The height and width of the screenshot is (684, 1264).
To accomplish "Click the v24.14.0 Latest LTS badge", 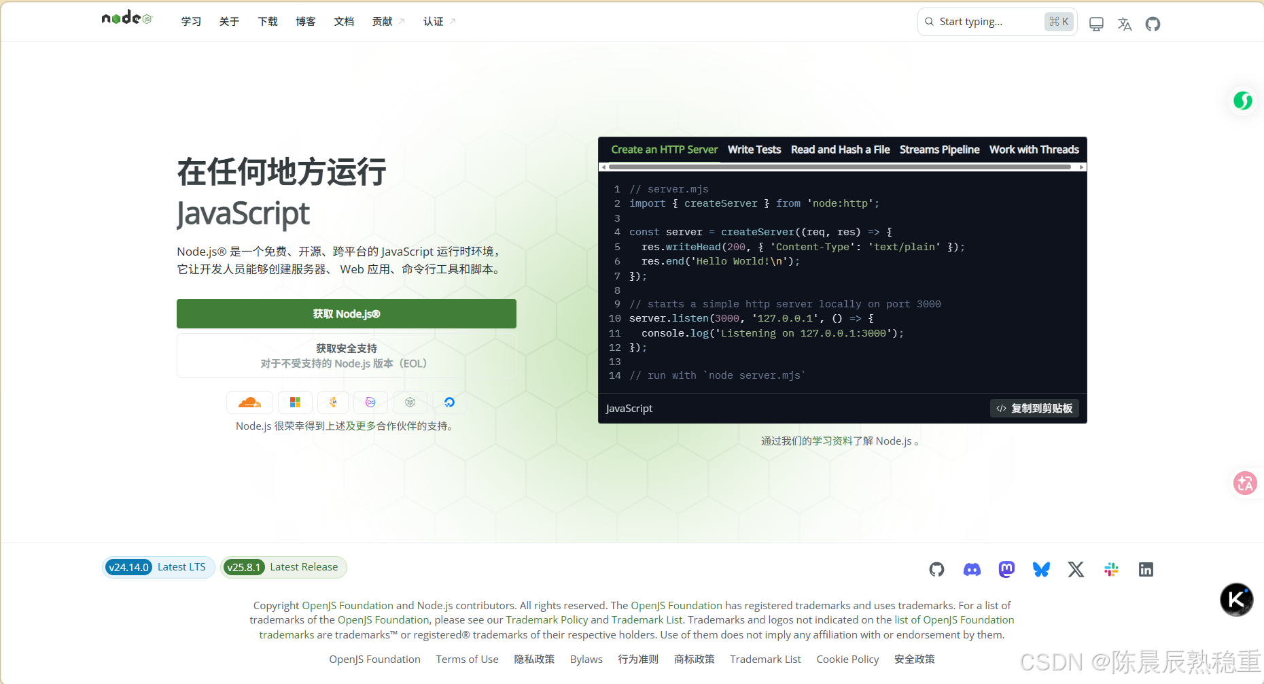I will pyautogui.click(x=158, y=567).
